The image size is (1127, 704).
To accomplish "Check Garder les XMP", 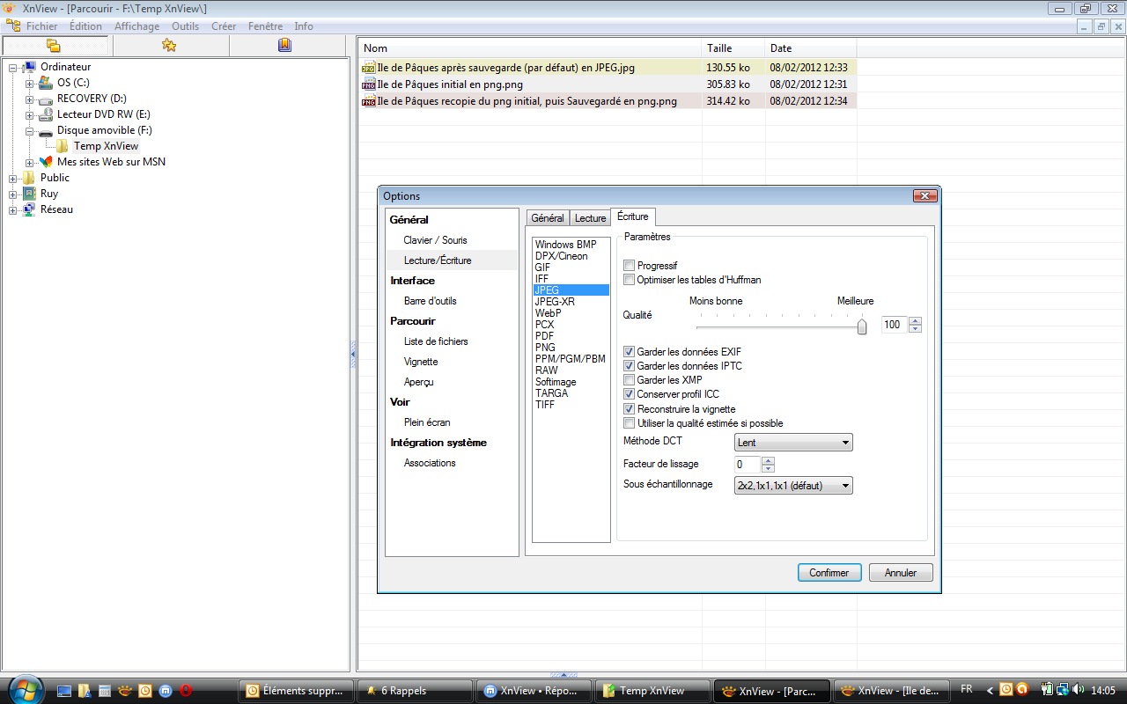I will coord(629,380).
